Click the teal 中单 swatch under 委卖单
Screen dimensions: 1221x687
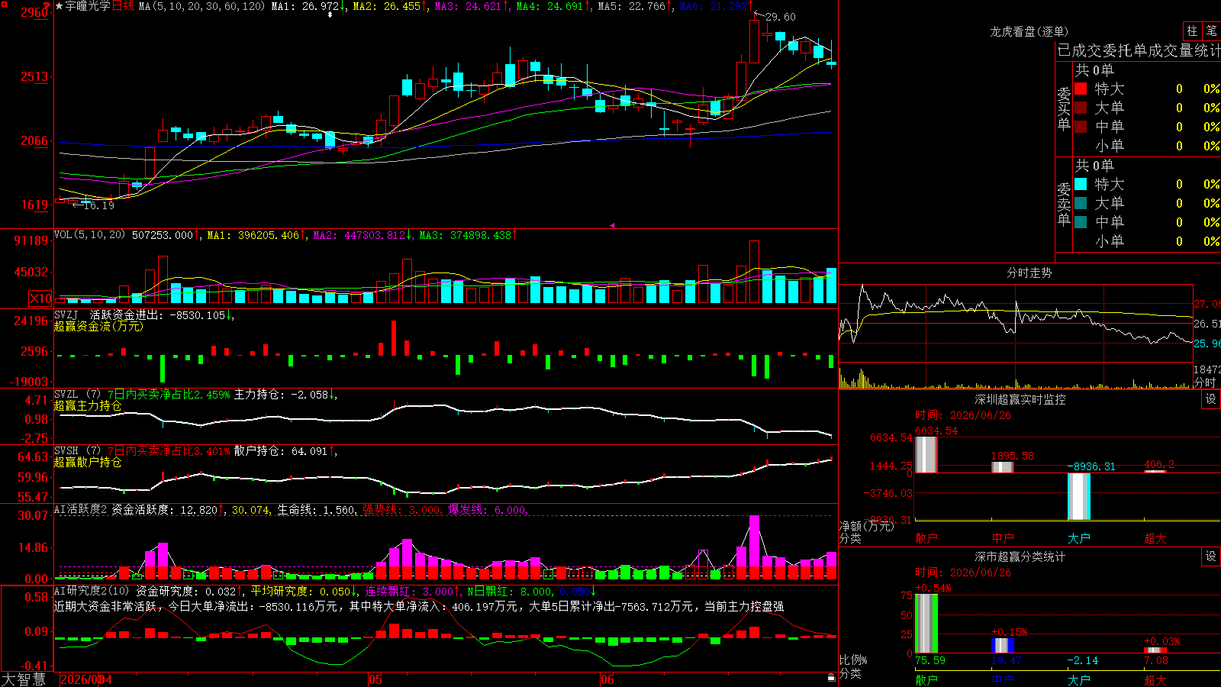[x=1081, y=222]
